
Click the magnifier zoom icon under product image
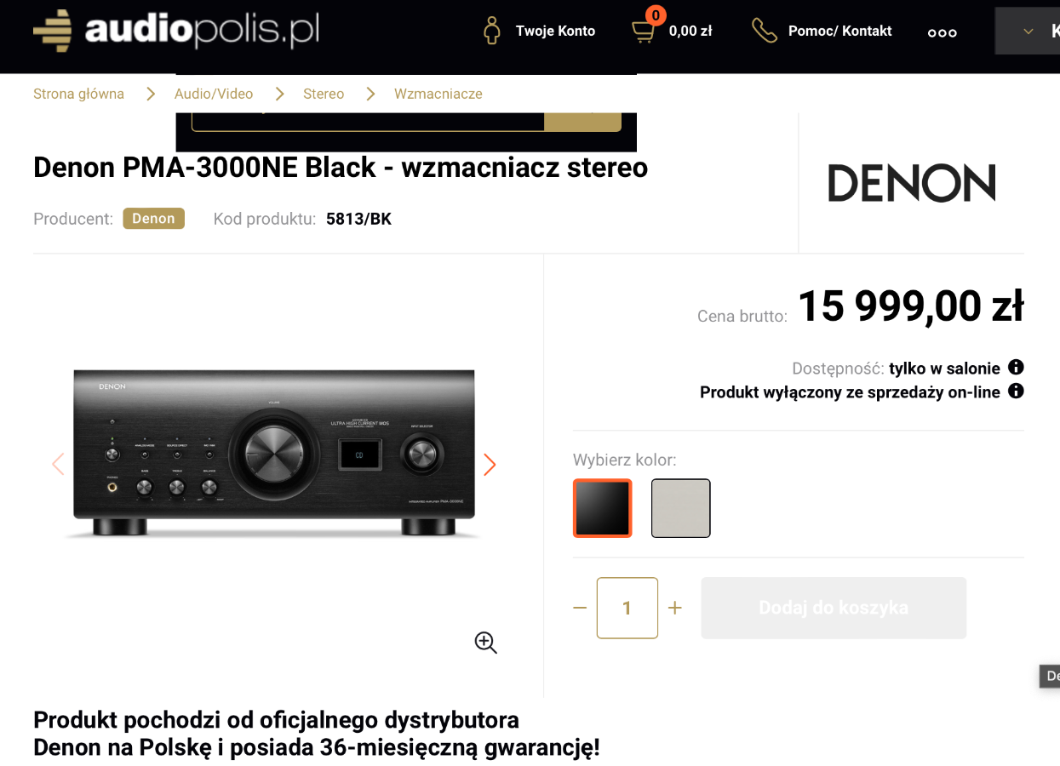pos(485,643)
